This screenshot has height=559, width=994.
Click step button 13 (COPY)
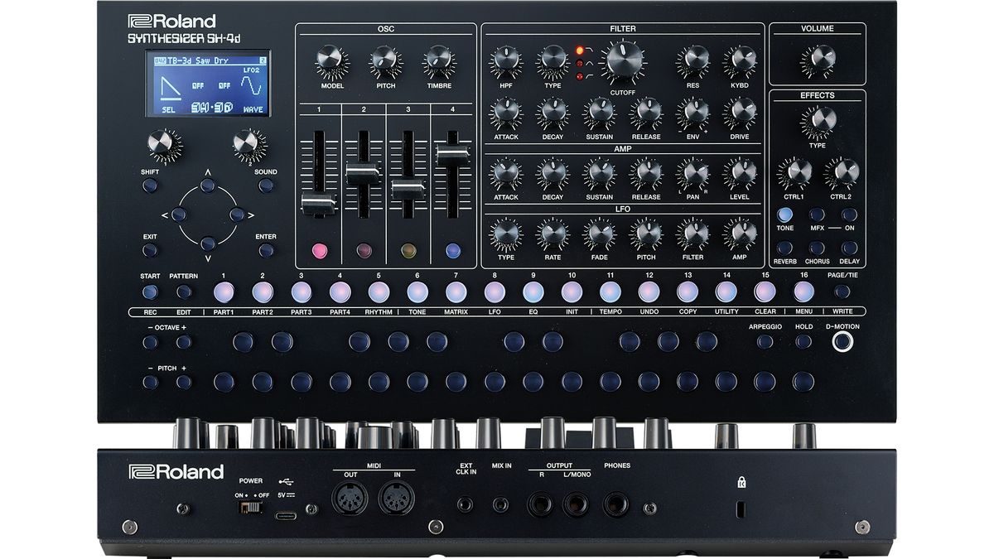click(x=688, y=292)
